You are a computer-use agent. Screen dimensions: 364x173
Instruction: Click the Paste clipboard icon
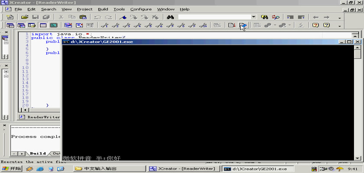pos(83,17)
